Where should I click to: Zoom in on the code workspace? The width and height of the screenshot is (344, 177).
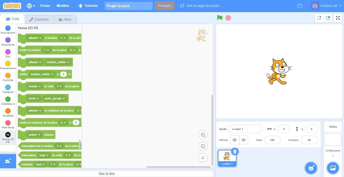pyautogui.click(x=203, y=135)
